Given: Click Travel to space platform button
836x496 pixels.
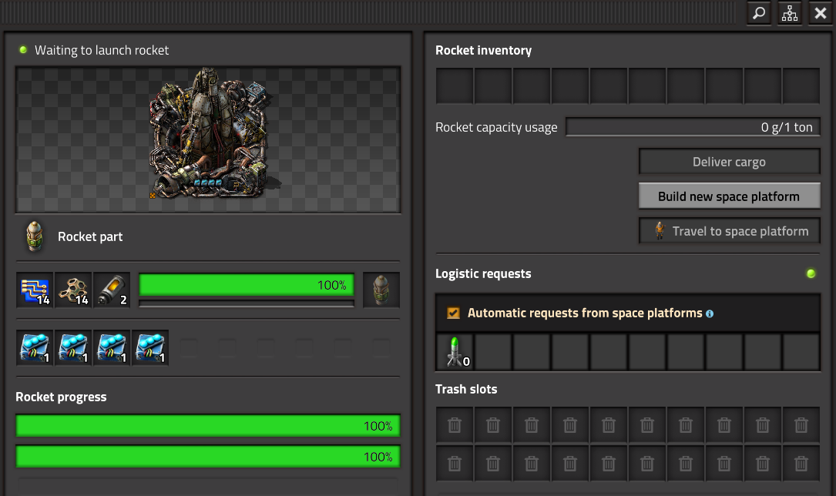Looking at the screenshot, I should click(730, 231).
